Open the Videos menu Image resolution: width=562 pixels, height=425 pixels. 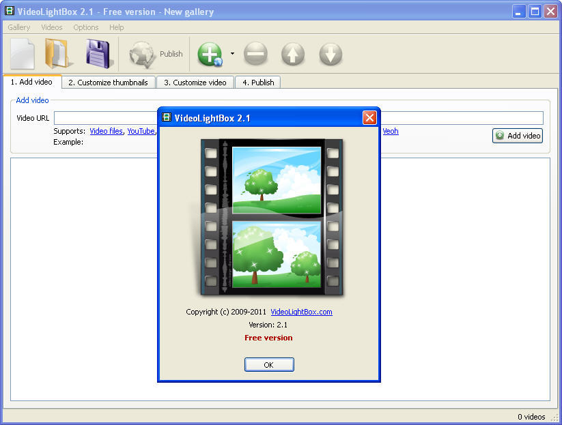coord(52,27)
